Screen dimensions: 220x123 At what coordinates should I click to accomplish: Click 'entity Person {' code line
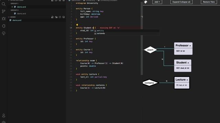pyautogui.click(x=84, y=9)
